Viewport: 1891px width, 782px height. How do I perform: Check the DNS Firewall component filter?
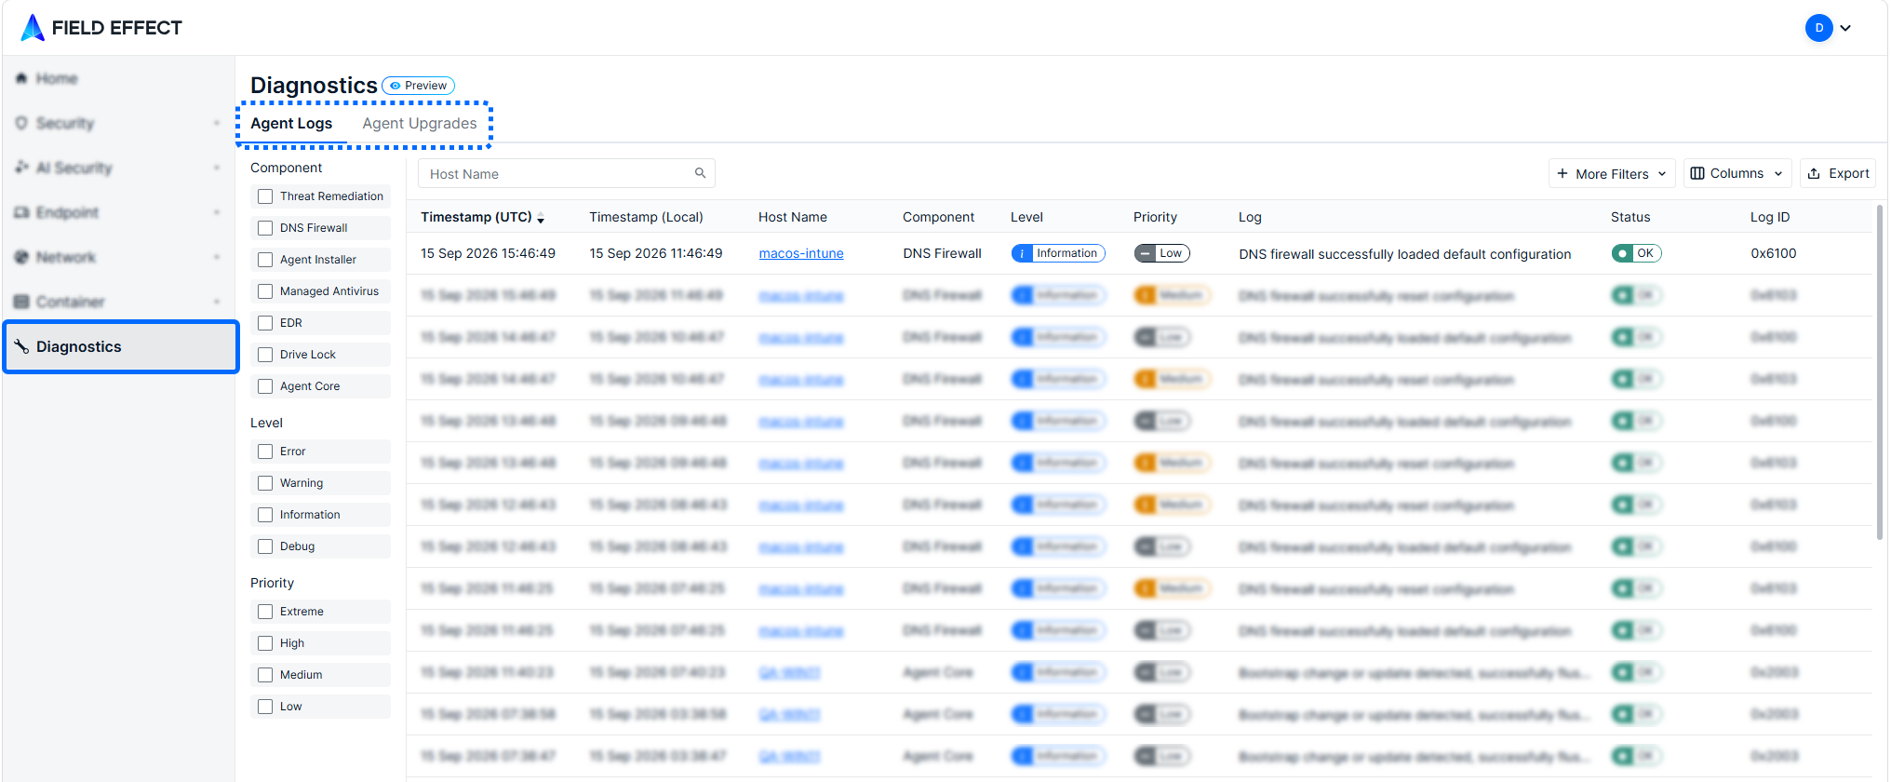click(265, 228)
